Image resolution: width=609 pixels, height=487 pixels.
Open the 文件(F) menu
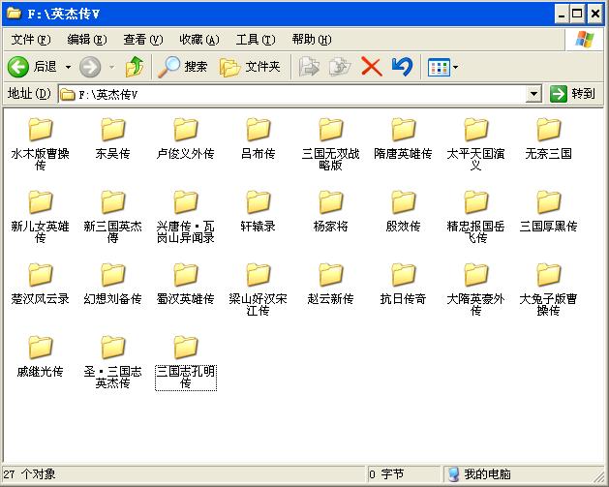(30, 40)
